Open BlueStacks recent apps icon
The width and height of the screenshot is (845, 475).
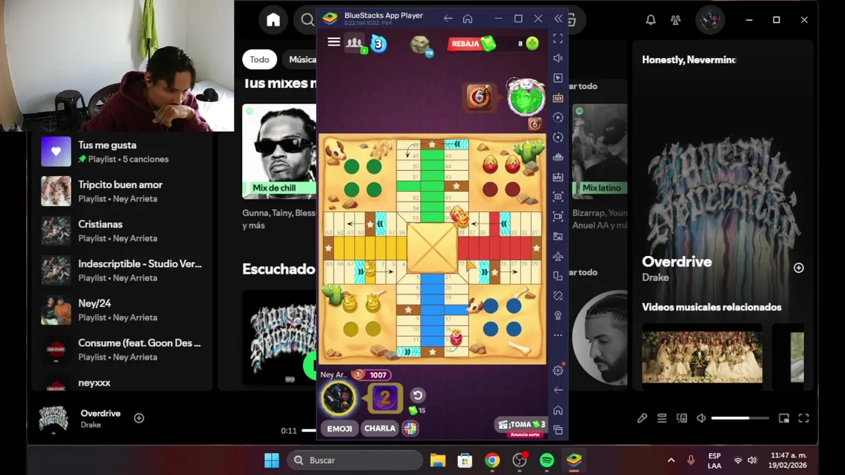point(558,430)
